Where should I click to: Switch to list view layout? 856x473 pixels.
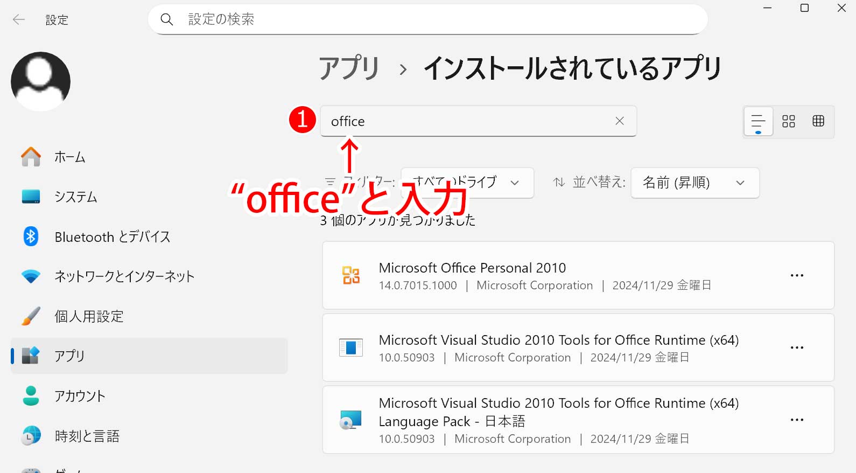[x=758, y=121]
